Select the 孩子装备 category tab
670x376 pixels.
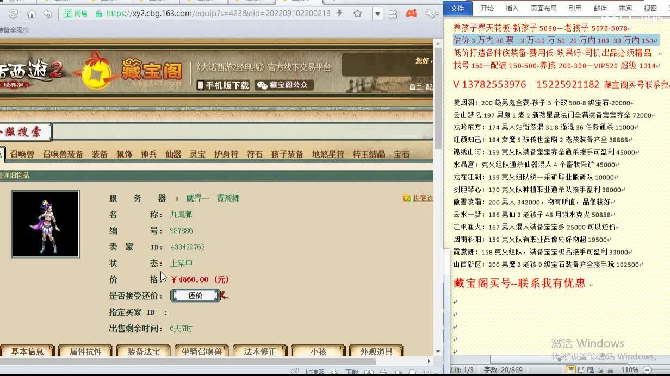[287, 154]
